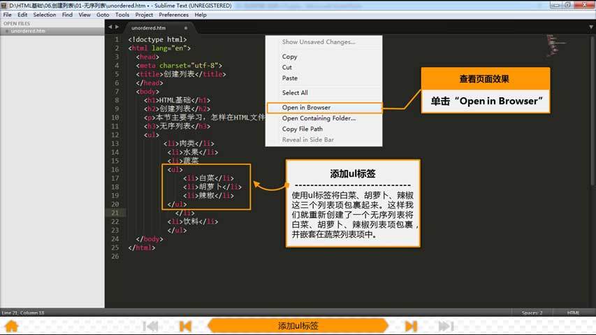596x335 pixels.
Task: Select Open in Browser
Action: [324, 108]
